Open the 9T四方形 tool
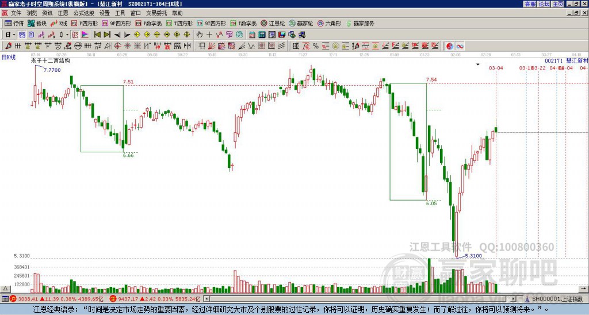This screenshot has width=589, height=315. 211,23
